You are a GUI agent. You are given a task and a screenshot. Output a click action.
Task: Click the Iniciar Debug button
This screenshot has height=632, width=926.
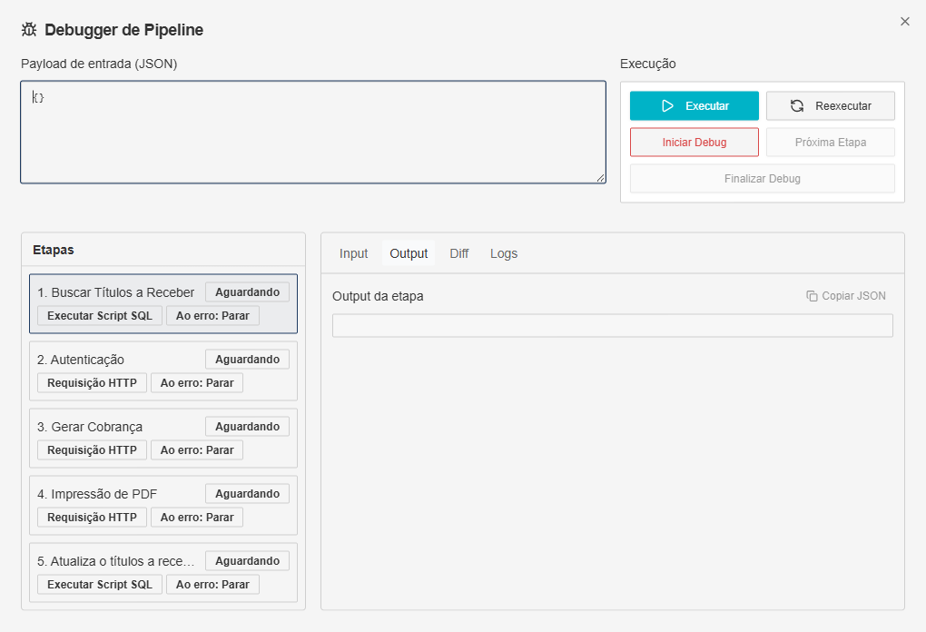pos(694,142)
